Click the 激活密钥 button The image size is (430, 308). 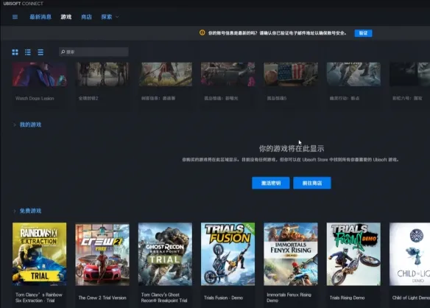tap(271, 183)
